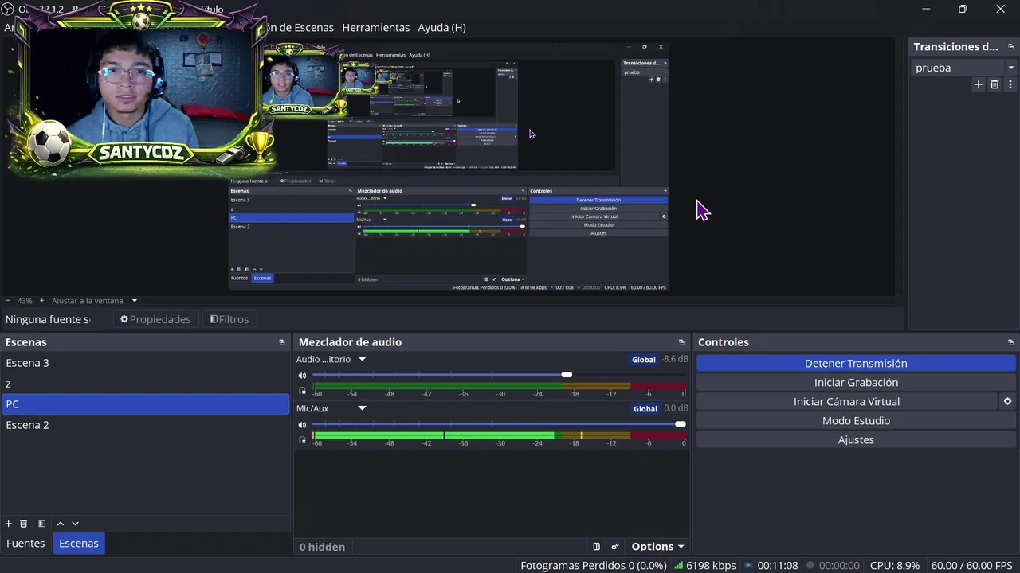Open the Ajustar a la ventana scaling dropdown

[95, 301]
